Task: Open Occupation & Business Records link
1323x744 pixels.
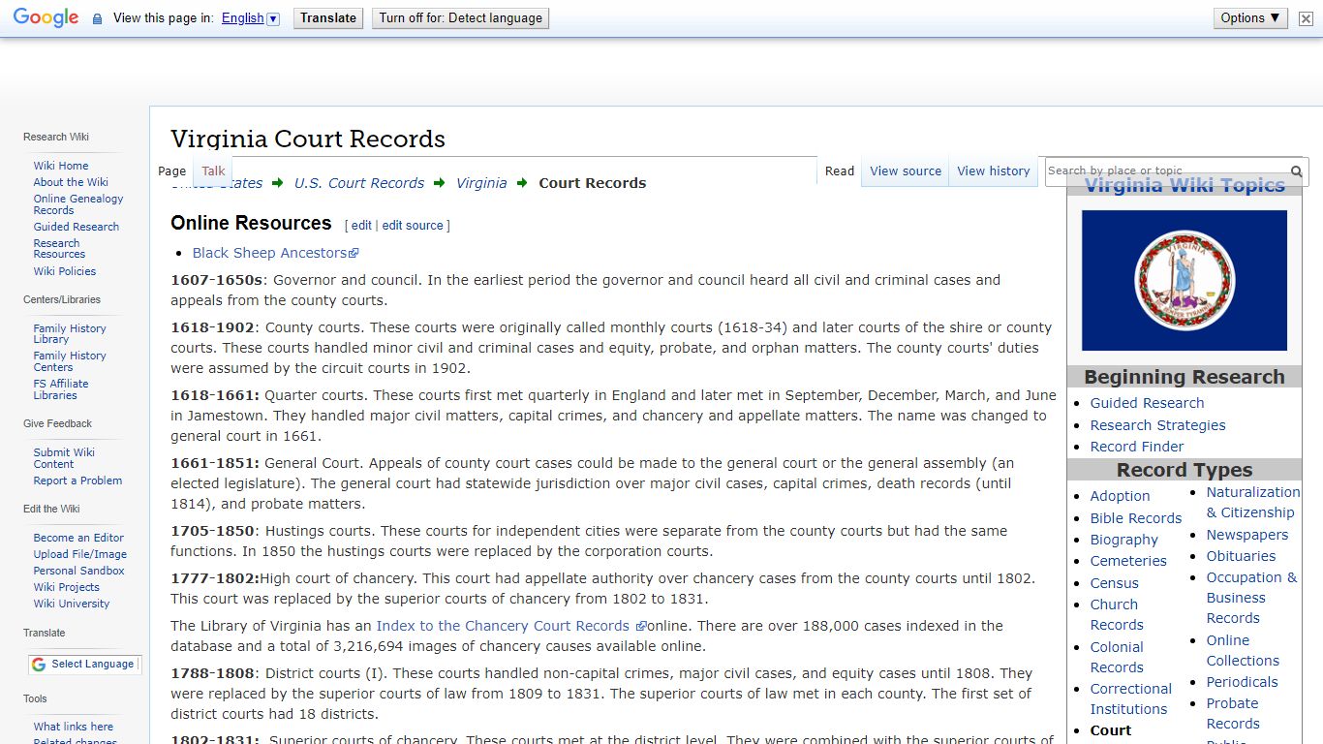Action: point(1251,598)
